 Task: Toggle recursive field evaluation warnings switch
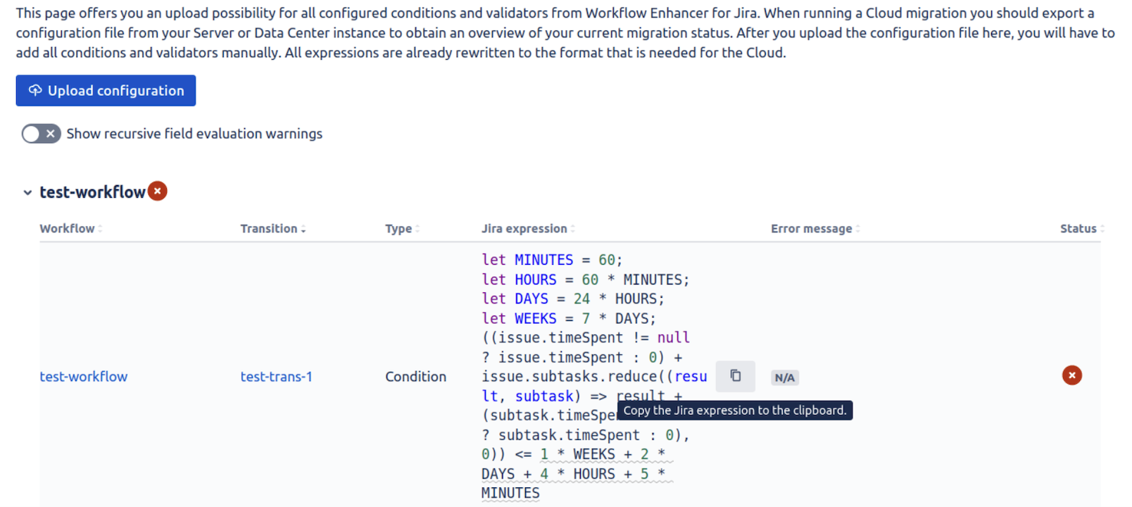[x=41, y=134]
